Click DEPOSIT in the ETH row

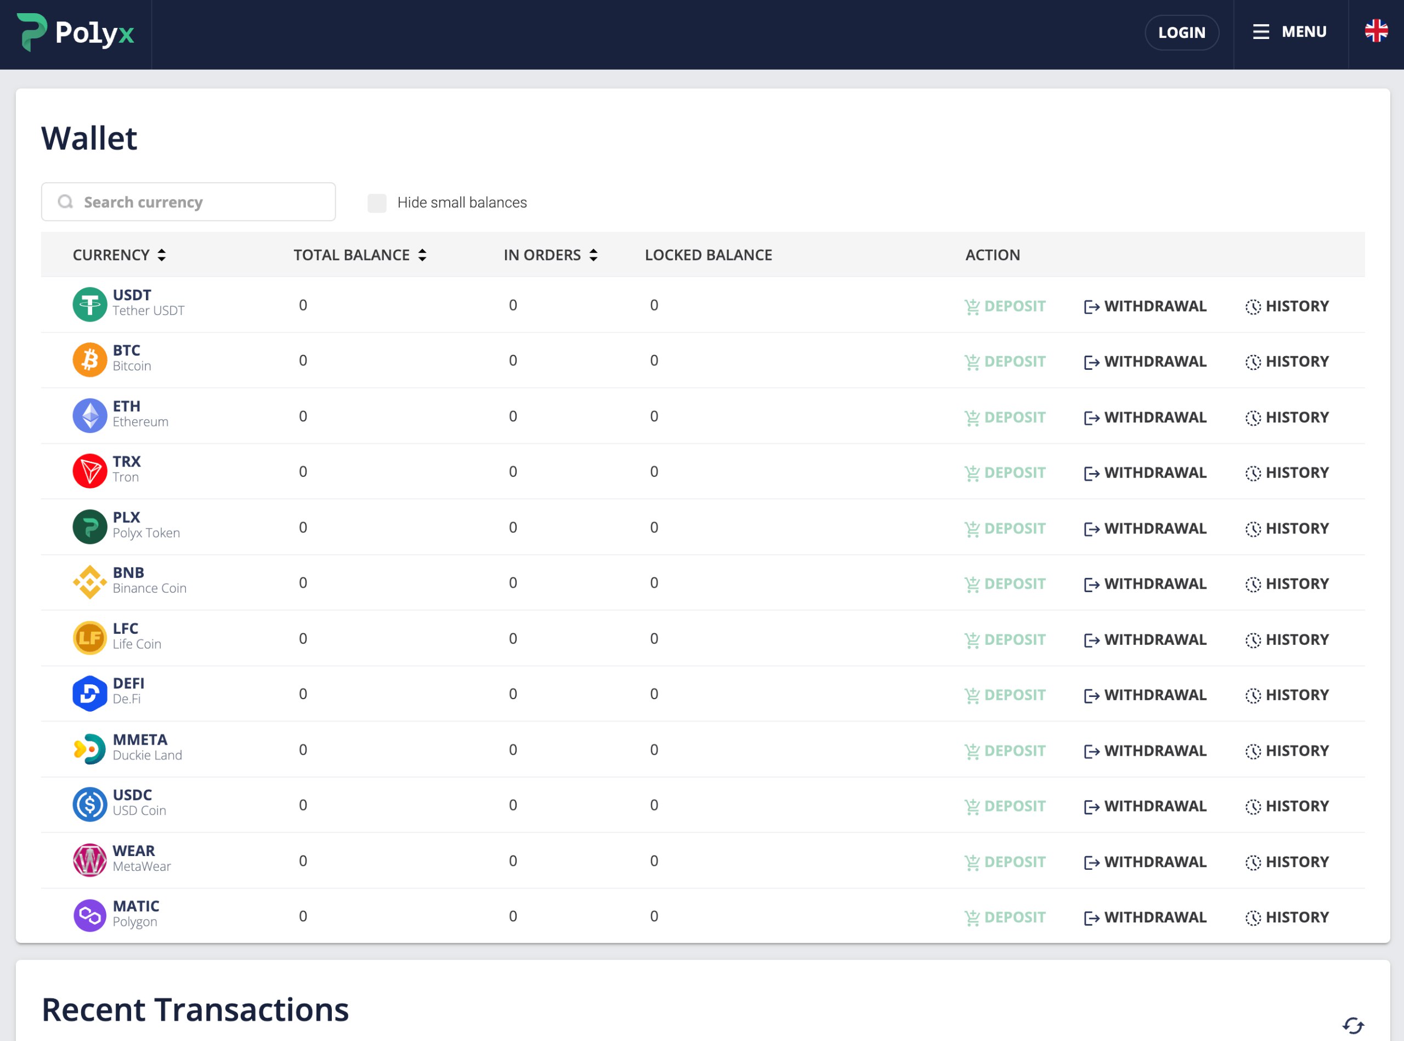[1004, 417]
